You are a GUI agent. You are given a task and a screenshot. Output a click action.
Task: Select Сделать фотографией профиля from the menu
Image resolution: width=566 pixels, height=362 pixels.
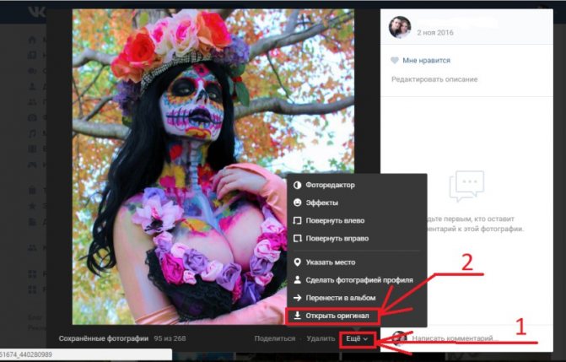358,280
